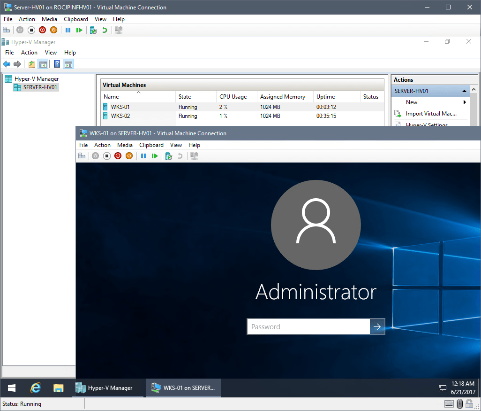
Task: Open Windows Start menu in guest taskbar
Action: (x=12, y=388)
